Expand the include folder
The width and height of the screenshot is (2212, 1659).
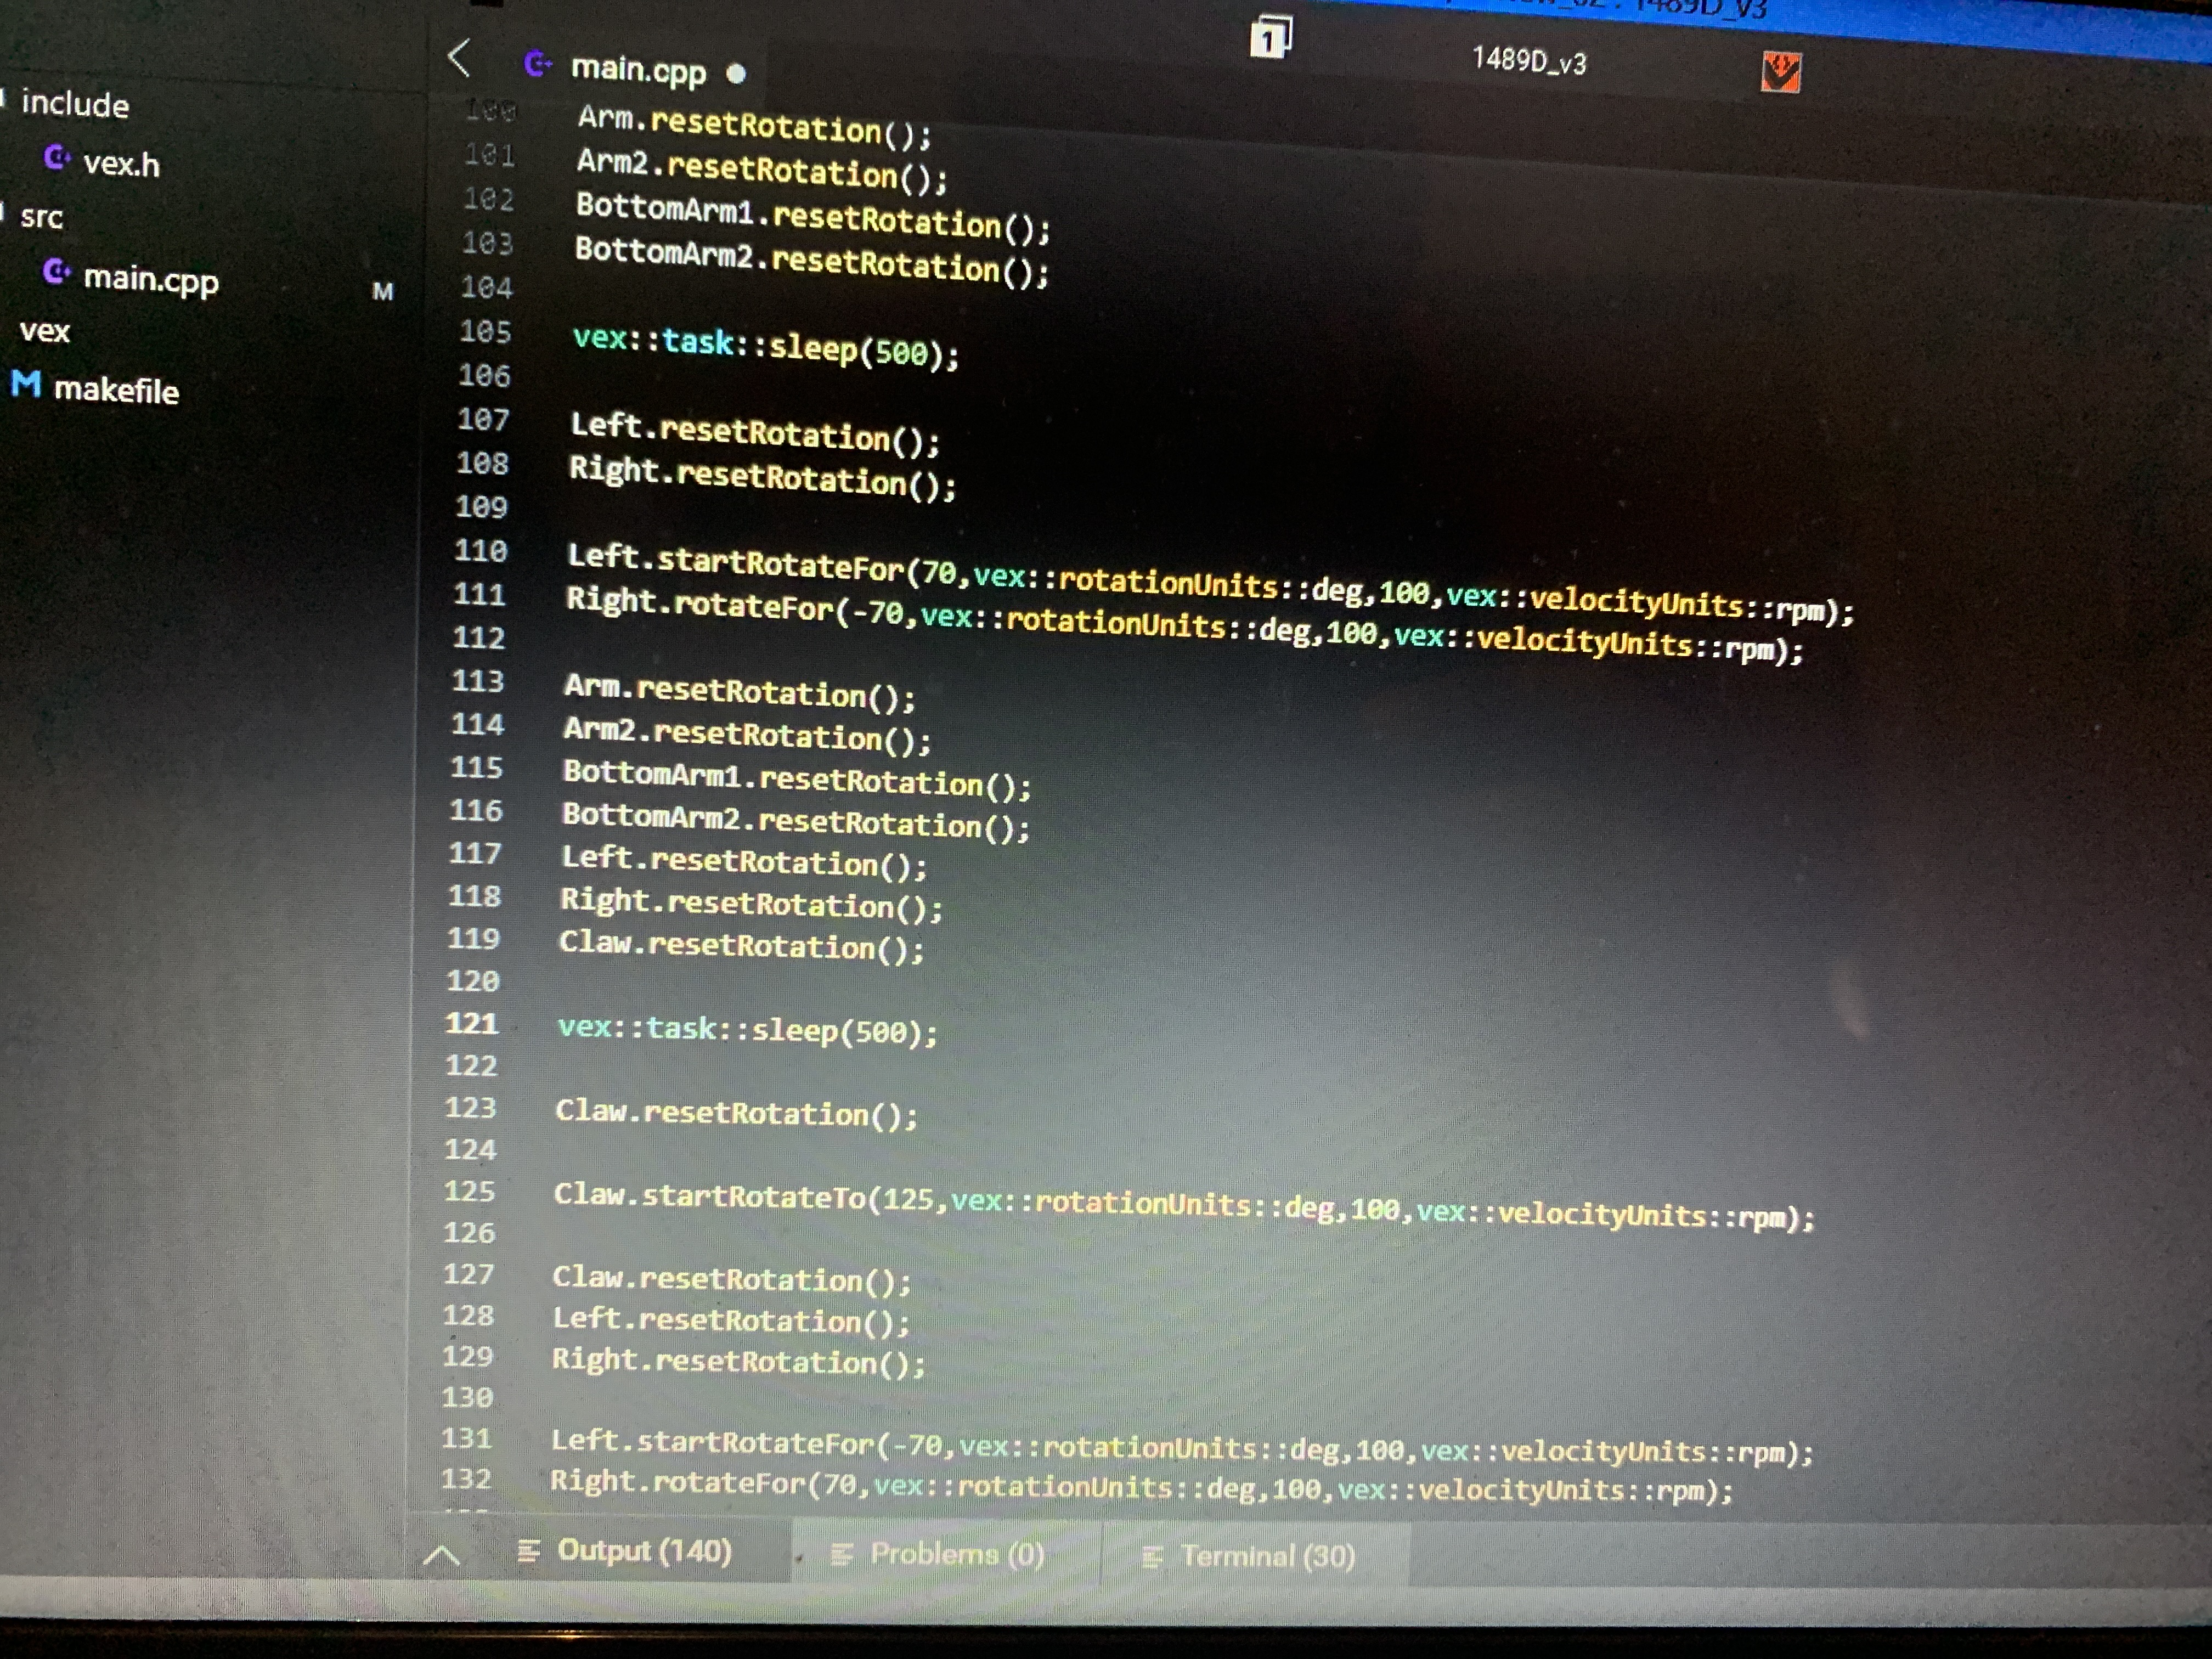pyautogui.click(x=75, y=104)
